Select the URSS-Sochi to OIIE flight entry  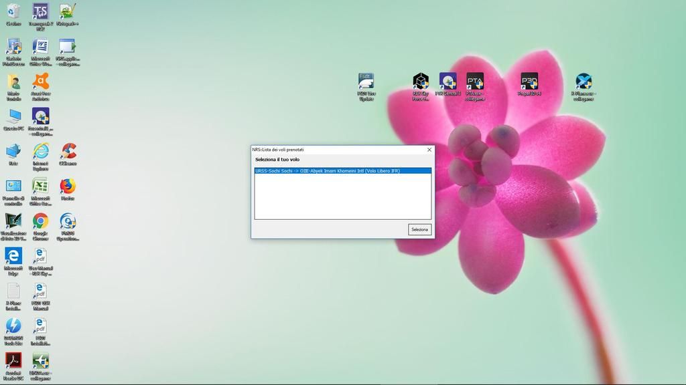pyautogui.click(x=342, y=171)
